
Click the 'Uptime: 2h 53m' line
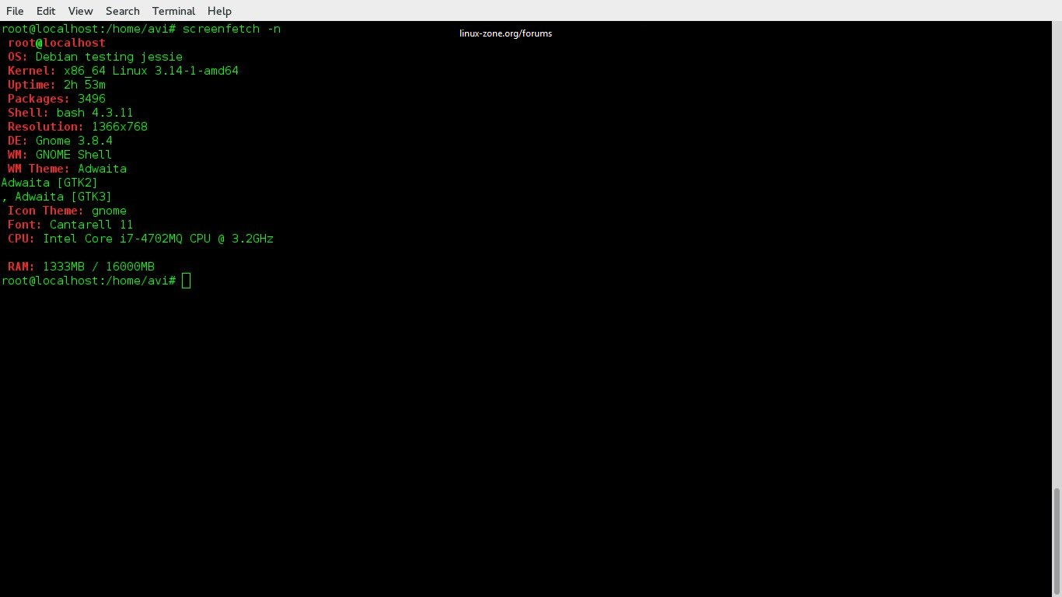(x=57, y=85)
